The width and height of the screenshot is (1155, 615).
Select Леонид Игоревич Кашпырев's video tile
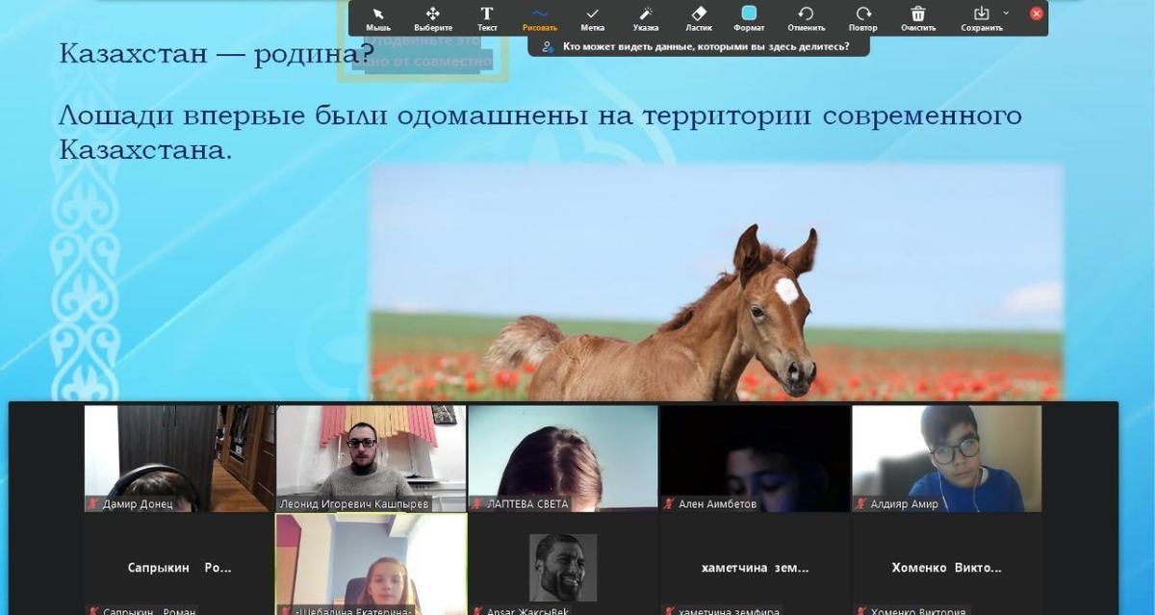tap(371, 457)
